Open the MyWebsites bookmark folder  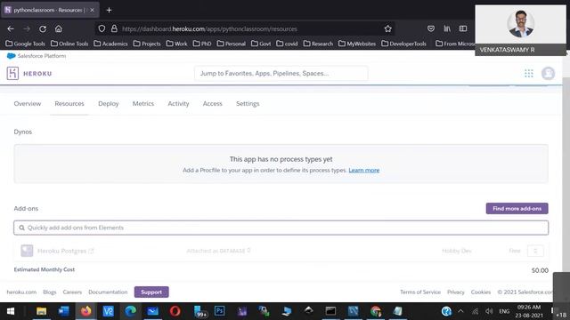point(357,44)
